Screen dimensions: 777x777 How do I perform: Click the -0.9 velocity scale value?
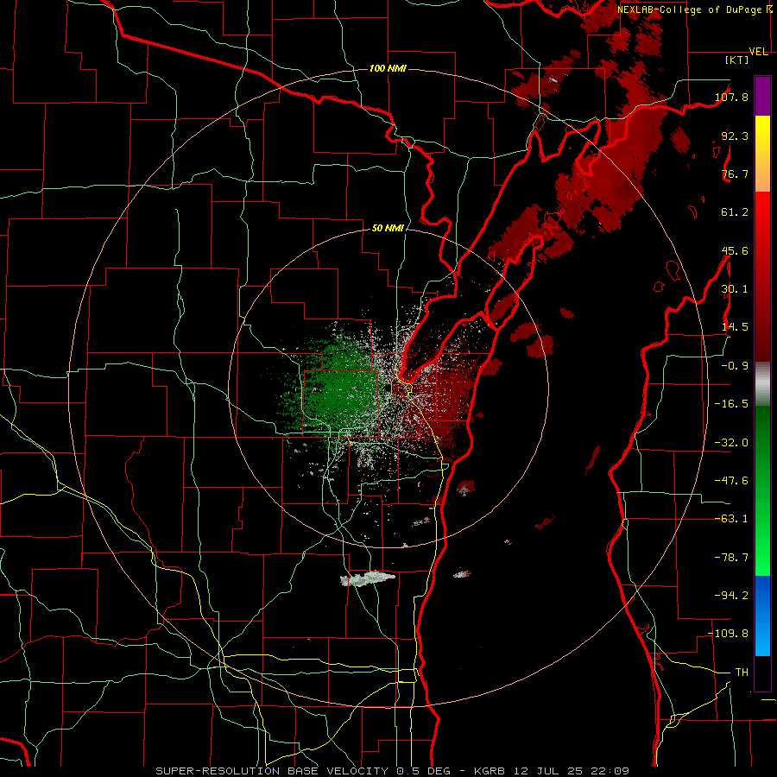(x=735, y=366)
